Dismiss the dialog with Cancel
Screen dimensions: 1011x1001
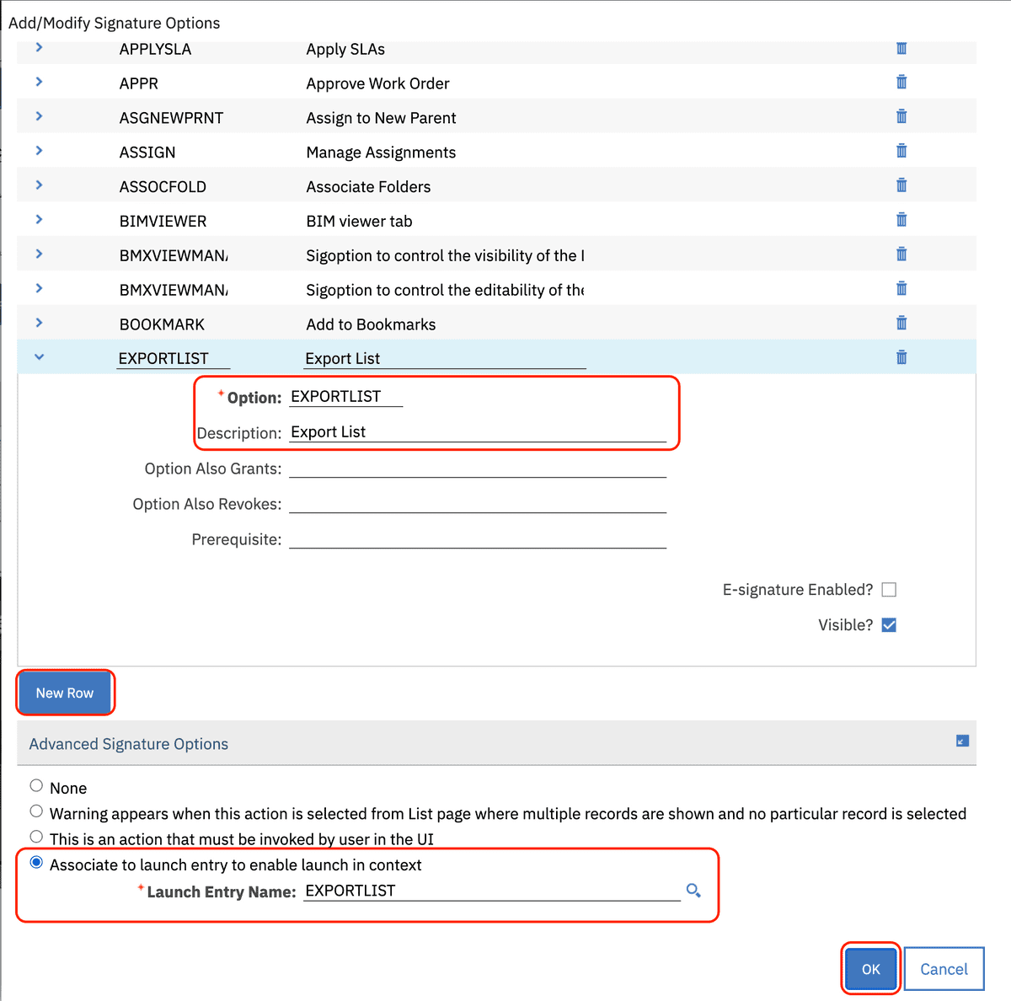pos(943,968)
